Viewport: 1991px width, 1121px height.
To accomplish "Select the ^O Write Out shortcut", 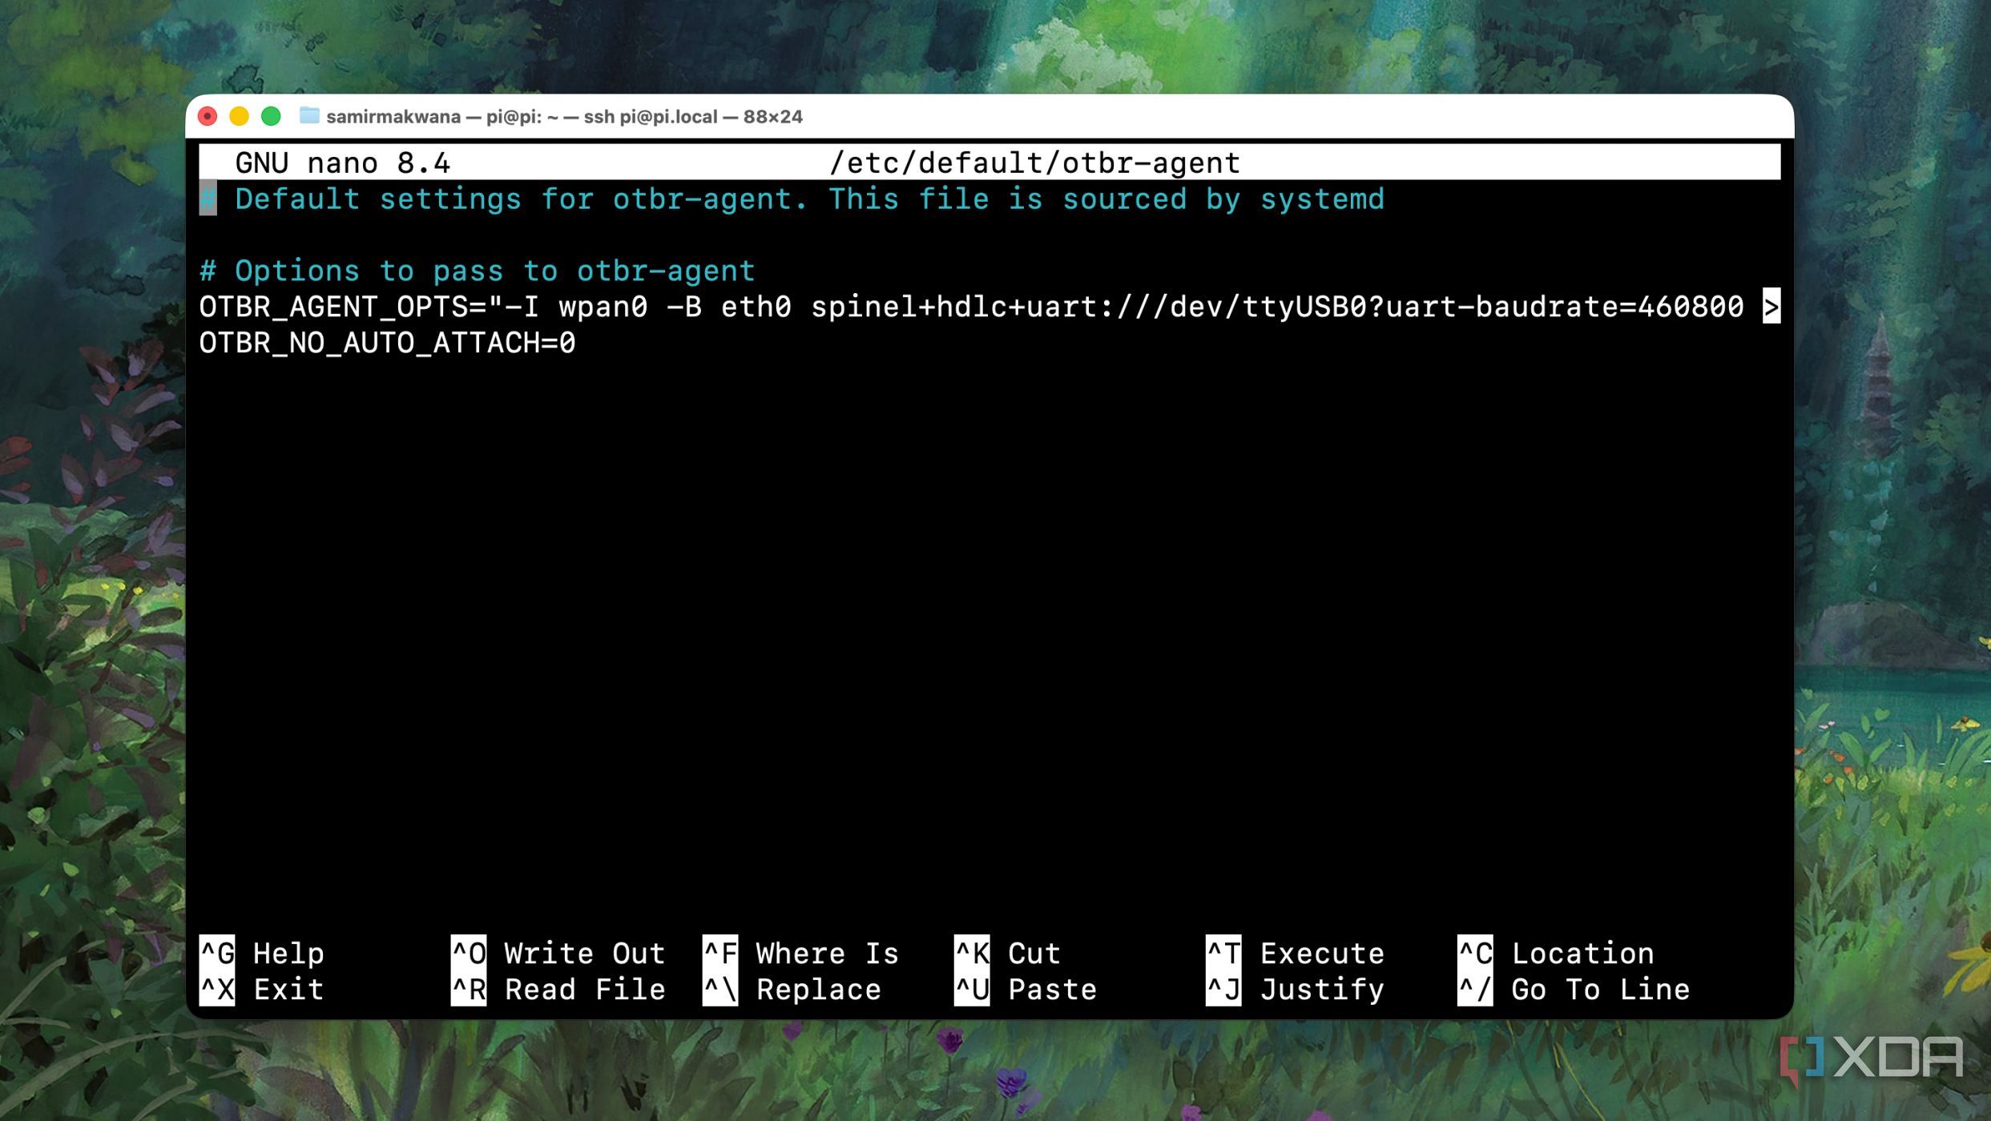I will coord(558,953).
